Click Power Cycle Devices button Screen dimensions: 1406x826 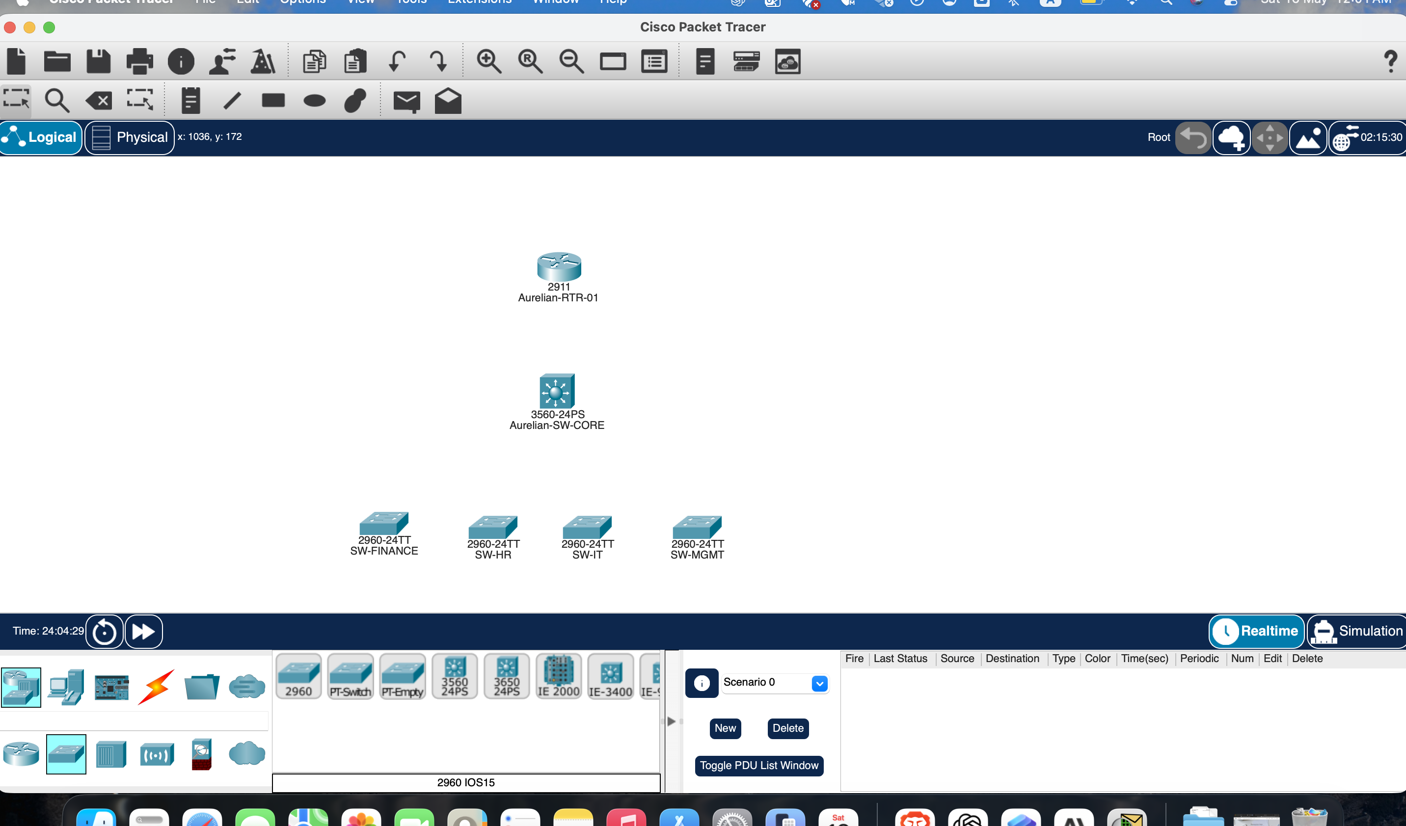105,631
